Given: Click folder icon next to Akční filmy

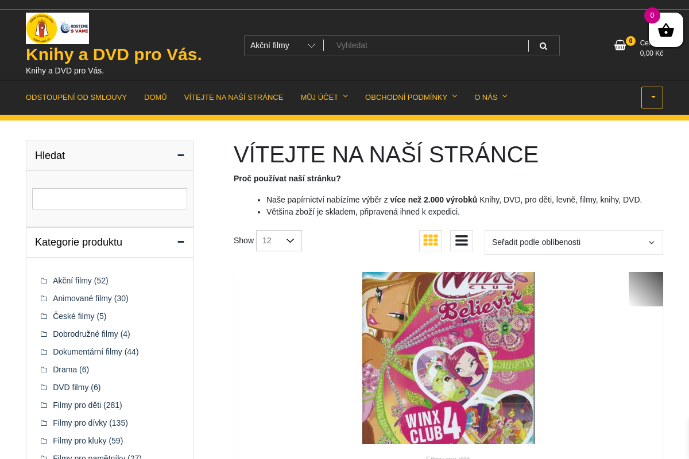Looking at the screenshot, I should (x=44, y=281).
